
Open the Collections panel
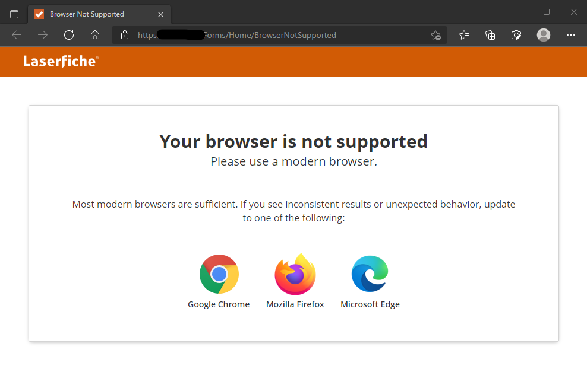pos(490,35)
